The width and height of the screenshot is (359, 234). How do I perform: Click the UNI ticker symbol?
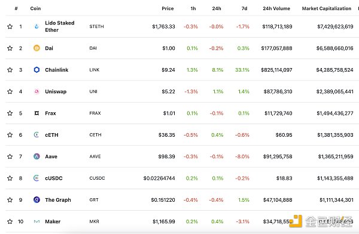pos(93,91)
